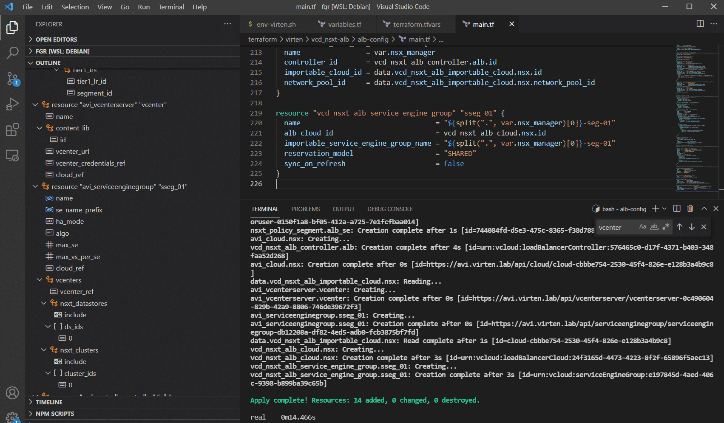Image resolution: width=724 pixels, height=423 pixels.
Task: Switch to the env-virten.sh editor tab
Action: tap(275, 24)
